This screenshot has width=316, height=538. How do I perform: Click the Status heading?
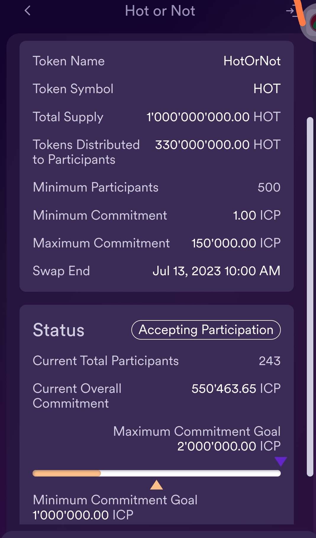[59, 330]
